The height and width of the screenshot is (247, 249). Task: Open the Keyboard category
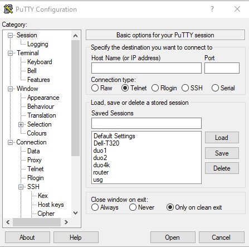[x=40, y=62]
